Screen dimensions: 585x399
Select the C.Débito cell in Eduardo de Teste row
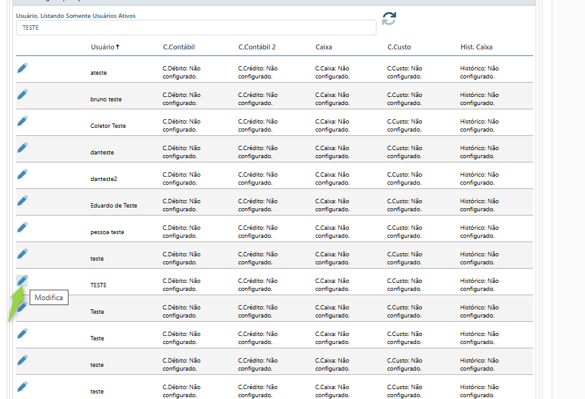tap(181, 205)
